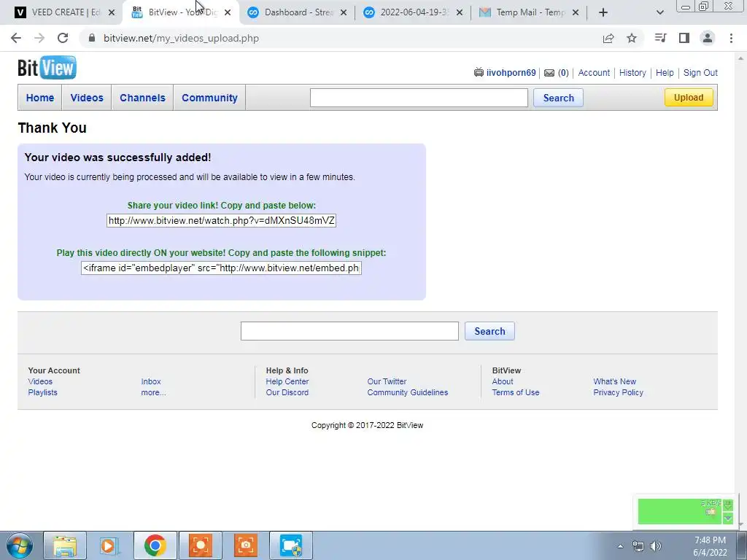Go to the Channels nav item
This screenshot has height=560, width=747.
[x=142, y=98]
